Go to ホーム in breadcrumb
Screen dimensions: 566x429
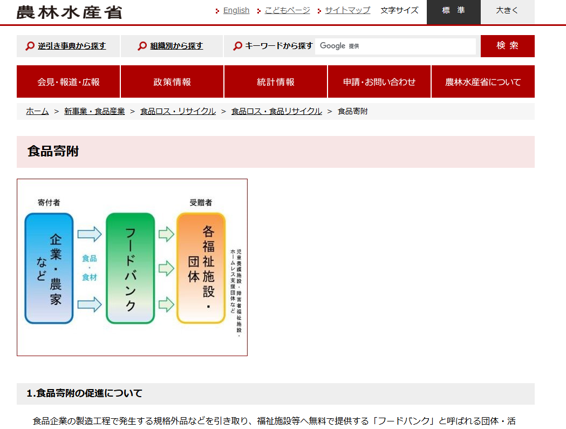coord(37,111)
